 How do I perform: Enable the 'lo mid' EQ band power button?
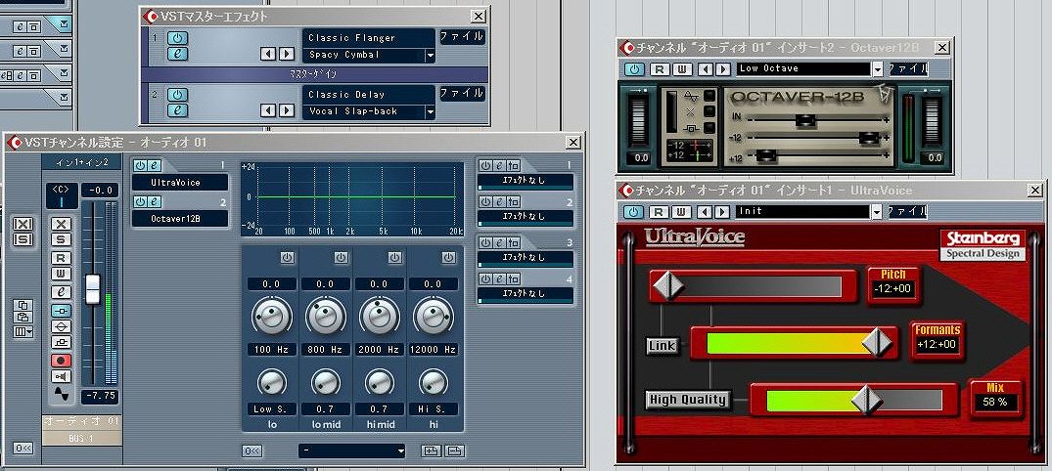341,257
